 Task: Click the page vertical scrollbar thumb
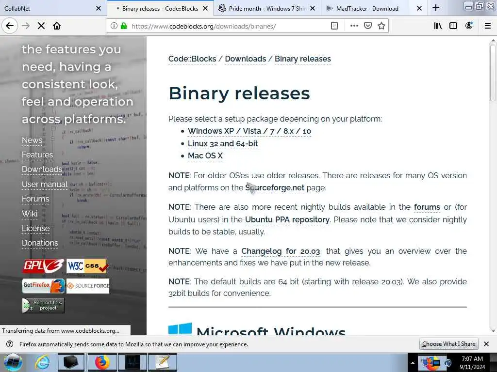[x=493, y=73]
